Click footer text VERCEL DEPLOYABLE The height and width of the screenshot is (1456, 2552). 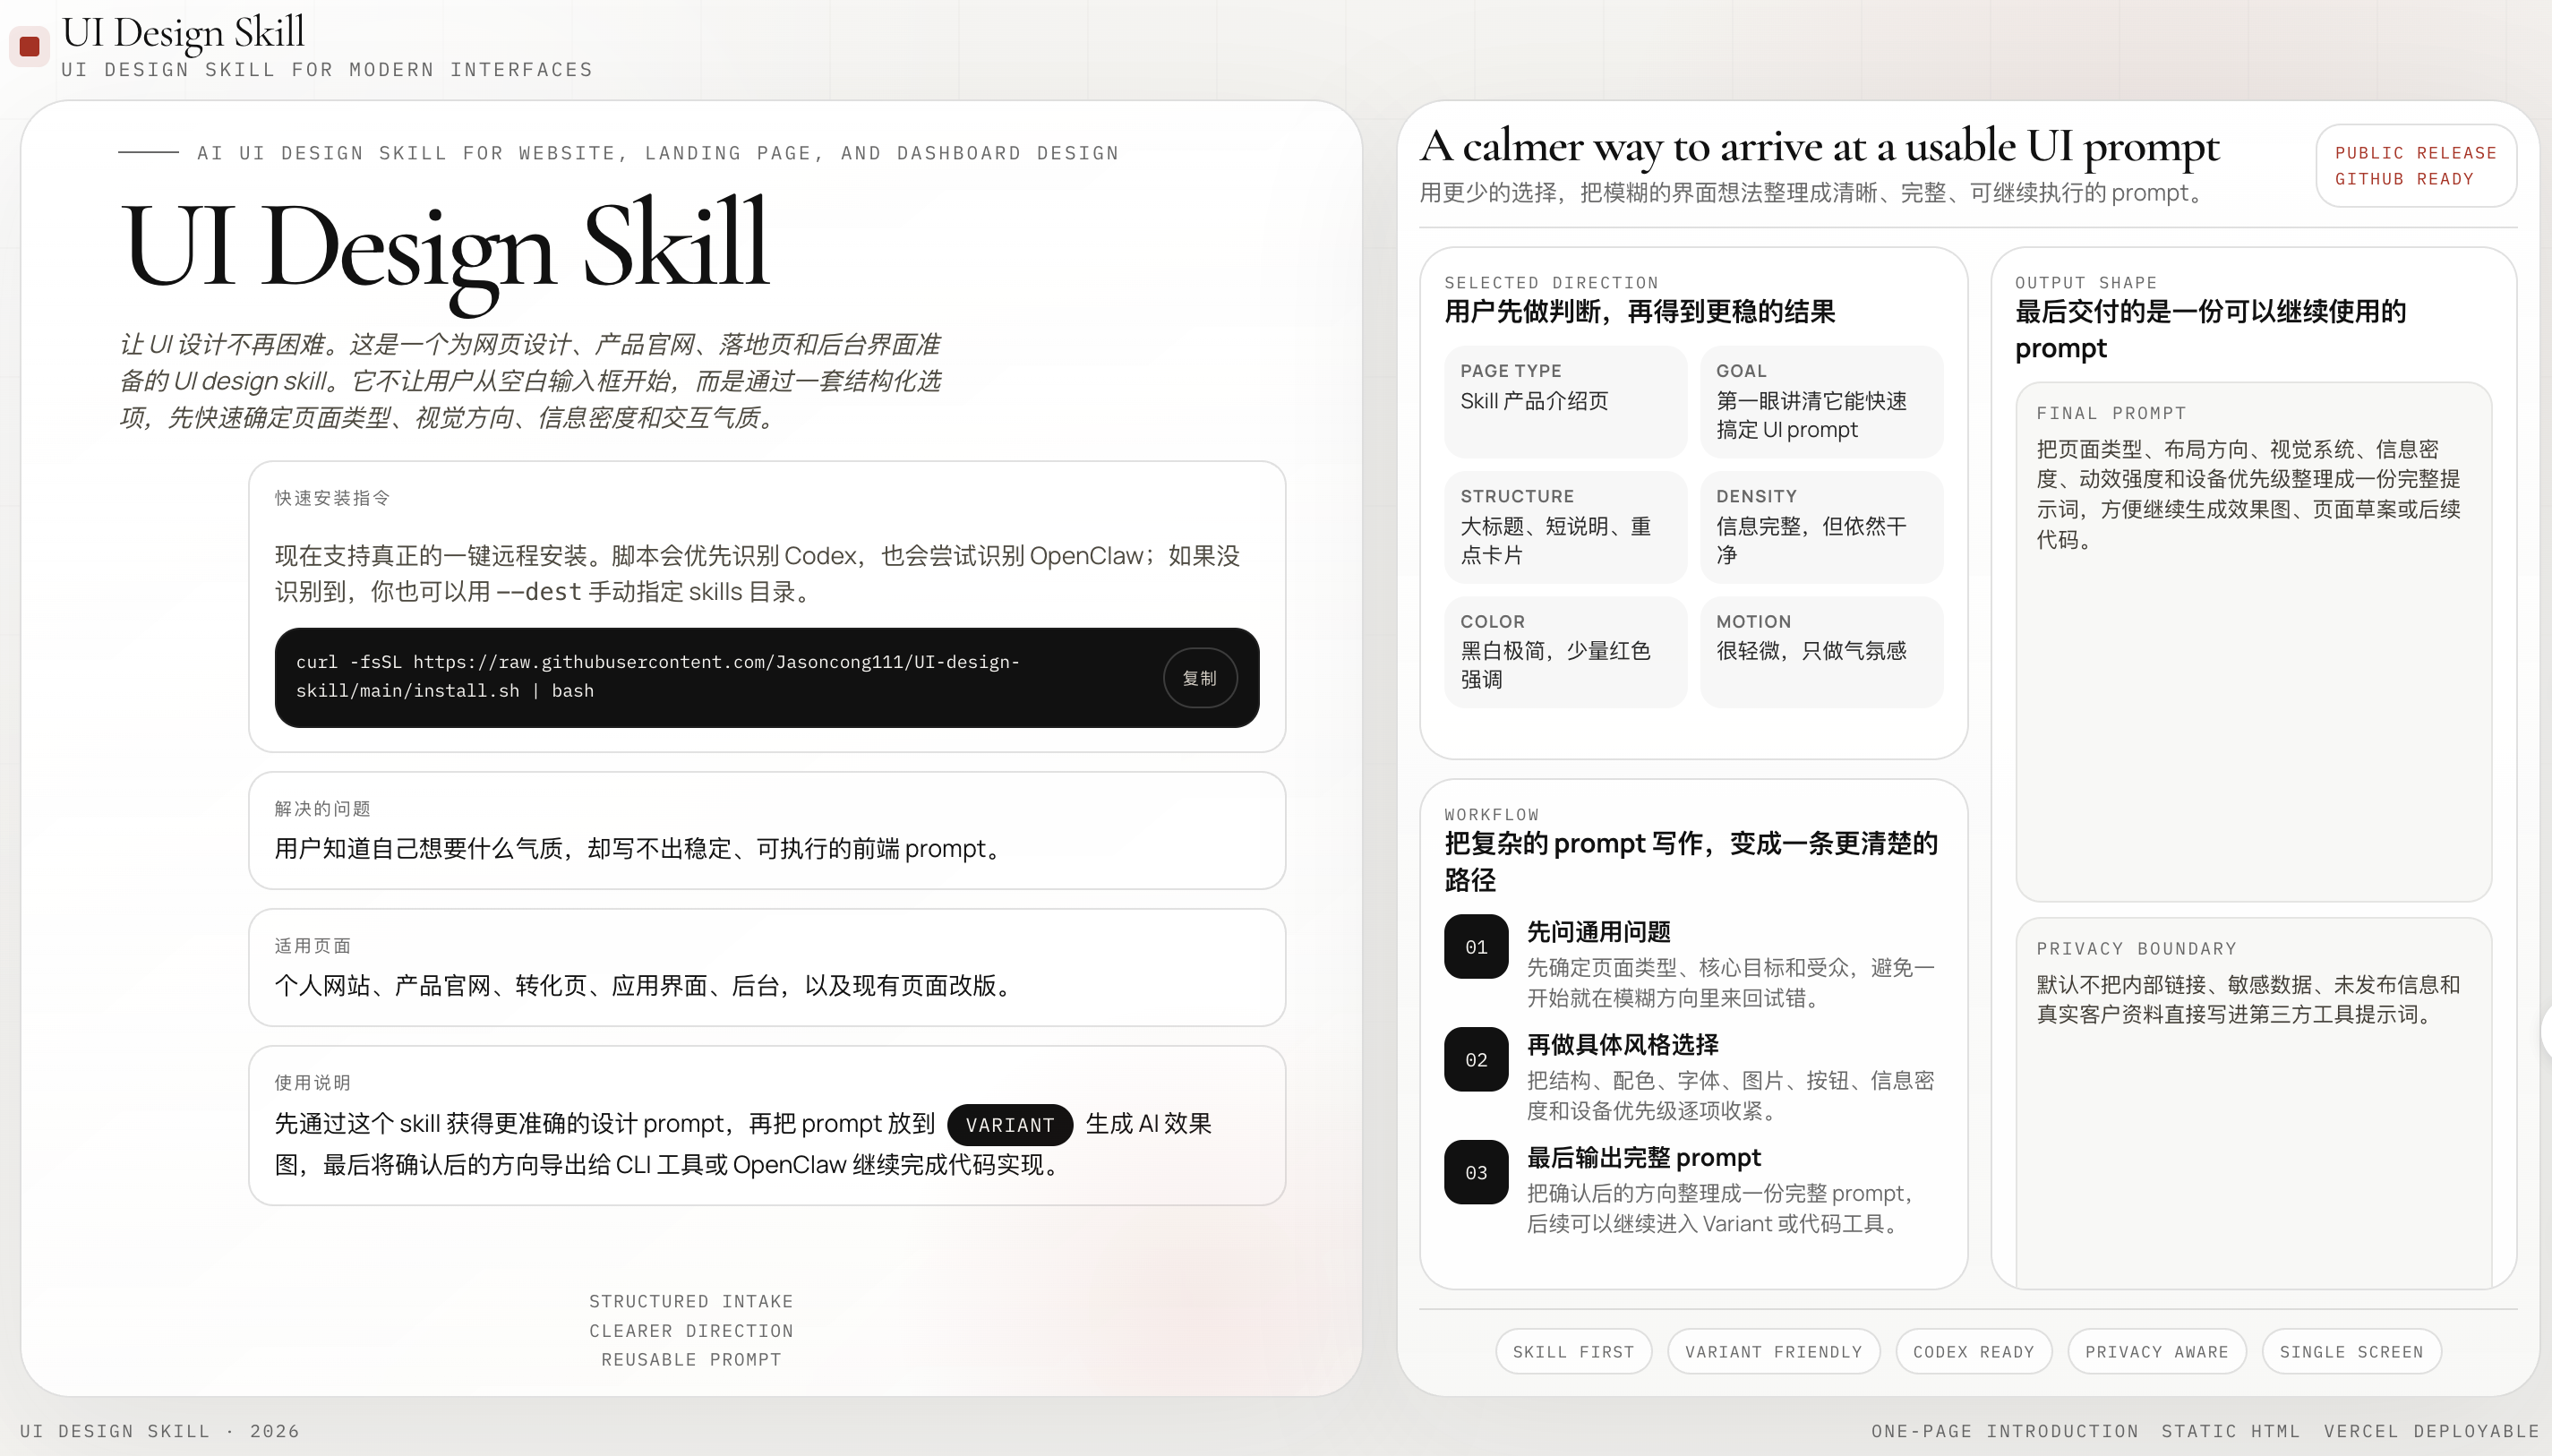click(2431, 1431)
